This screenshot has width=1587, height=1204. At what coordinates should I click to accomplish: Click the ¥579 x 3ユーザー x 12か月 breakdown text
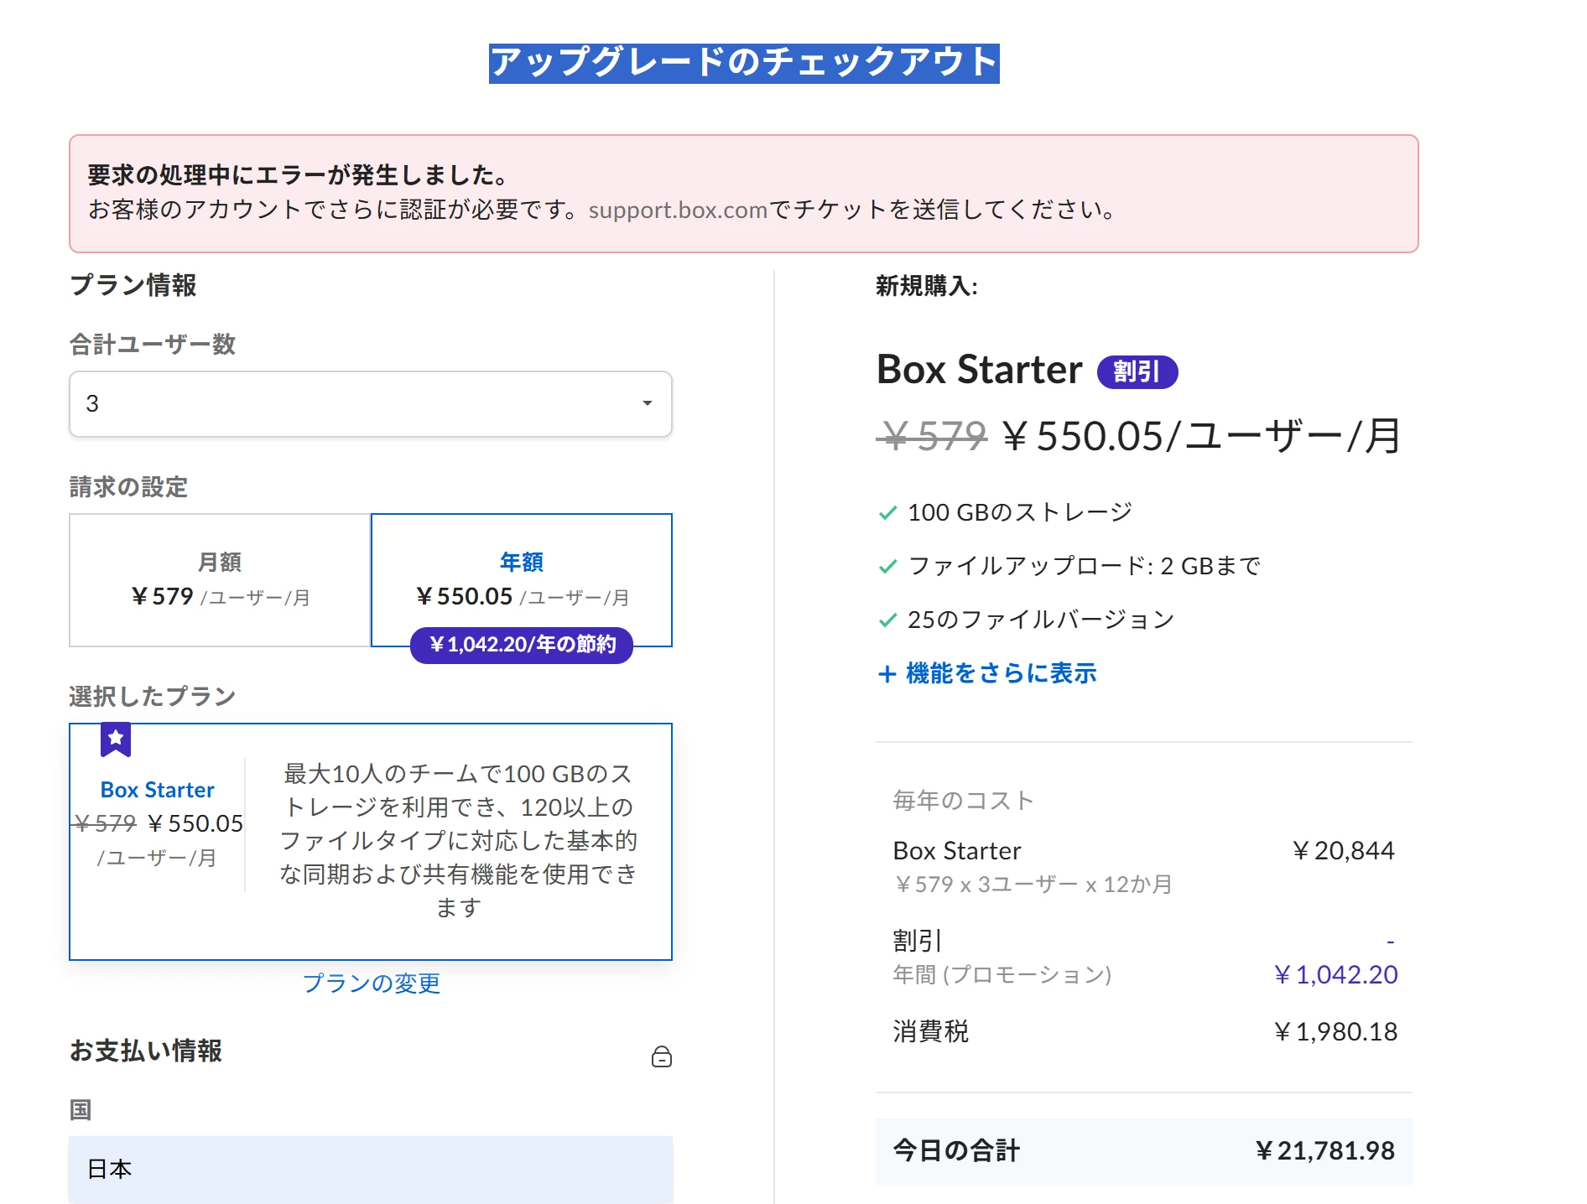point(1033,885)
